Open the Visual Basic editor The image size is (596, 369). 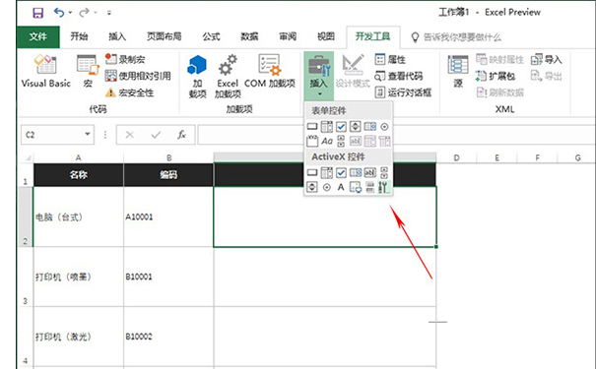[45, 72]
